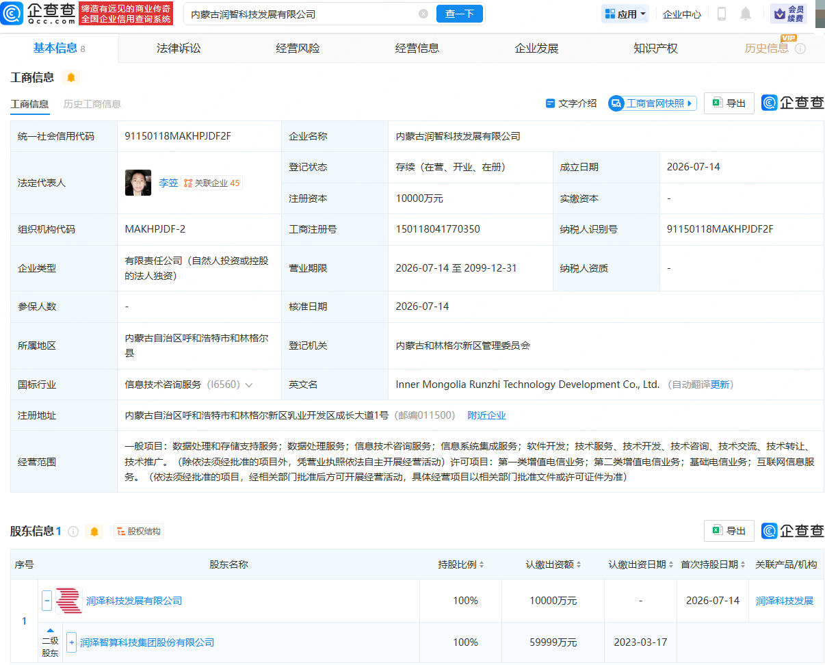
Task: Select the credit code 91150118MAKHPJDF2F value
Action: (x=178, y=136)
